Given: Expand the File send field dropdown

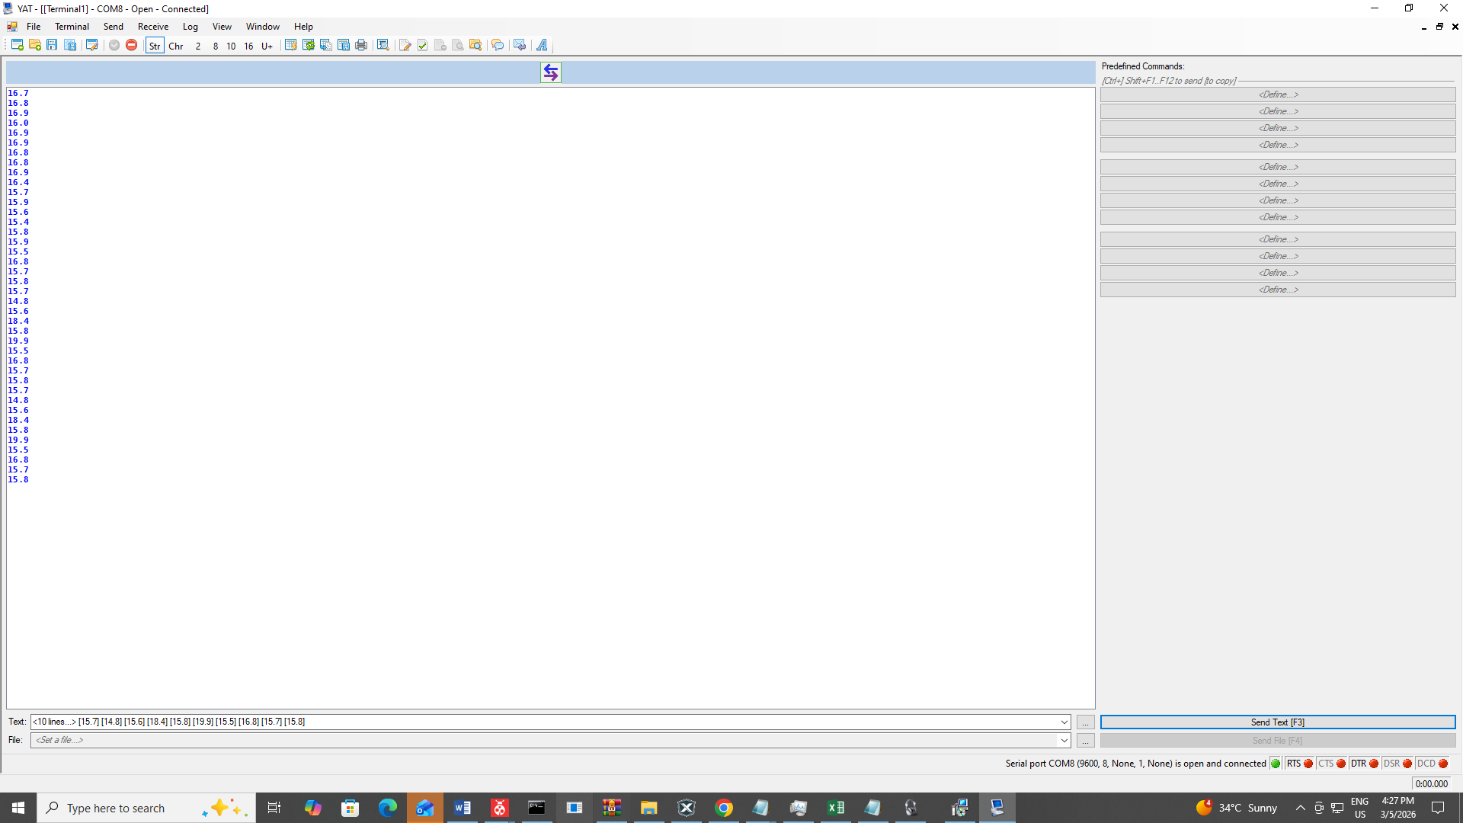Looking at the screenshot, I should 1064,740.
